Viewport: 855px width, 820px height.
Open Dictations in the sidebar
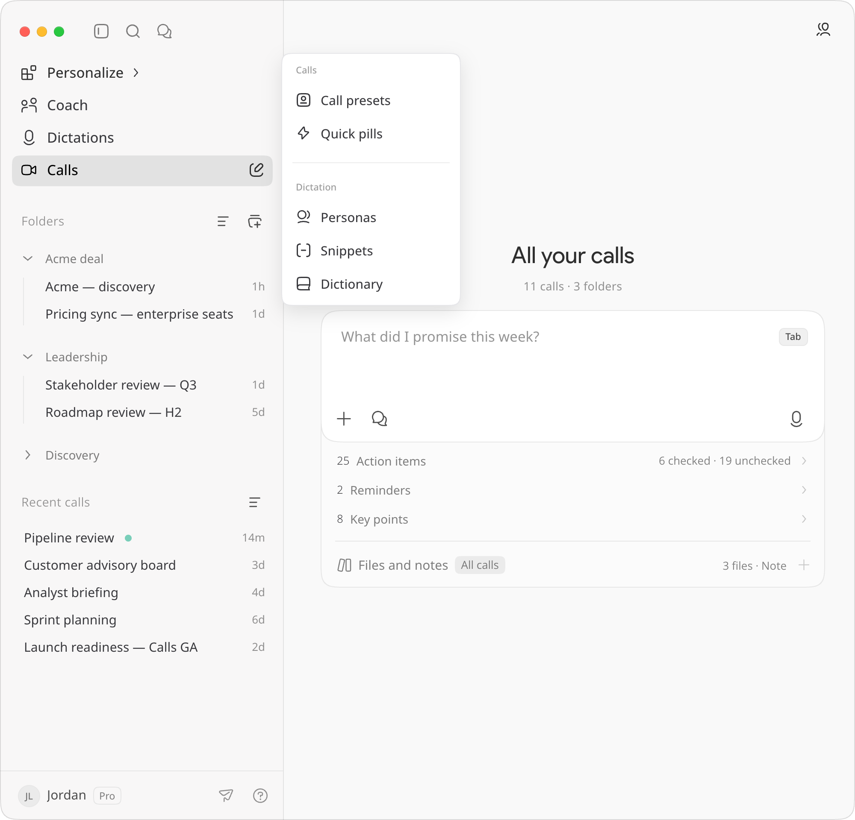pos(142,138)
